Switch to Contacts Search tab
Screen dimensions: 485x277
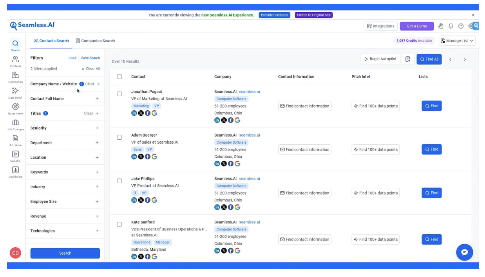click(51, 41)
